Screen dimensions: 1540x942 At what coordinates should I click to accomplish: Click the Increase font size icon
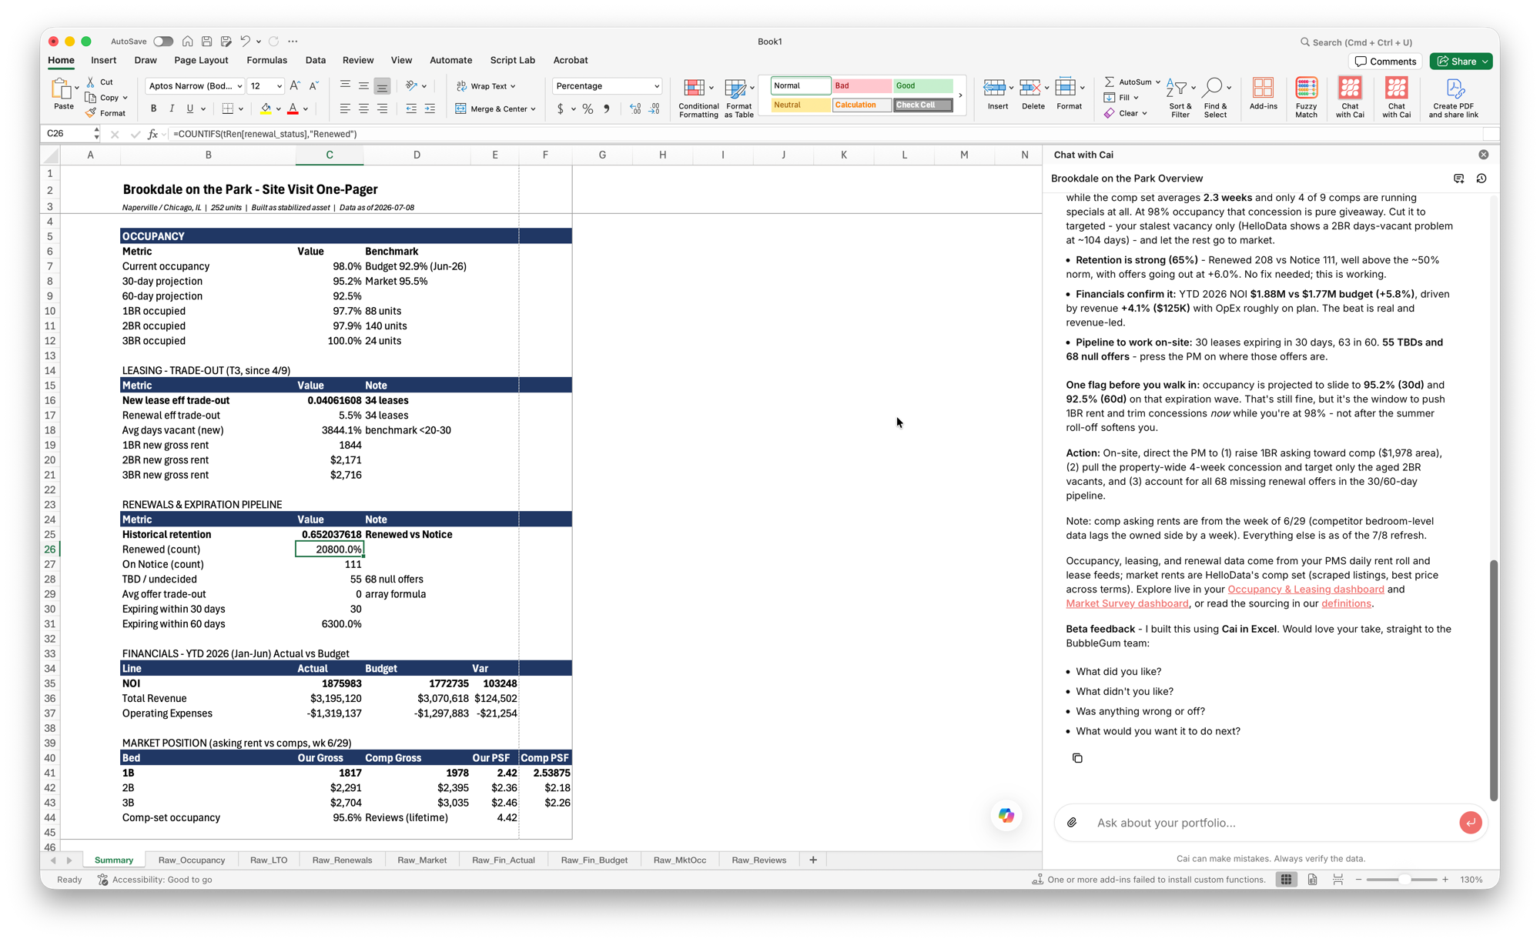(x=295, y=86)
